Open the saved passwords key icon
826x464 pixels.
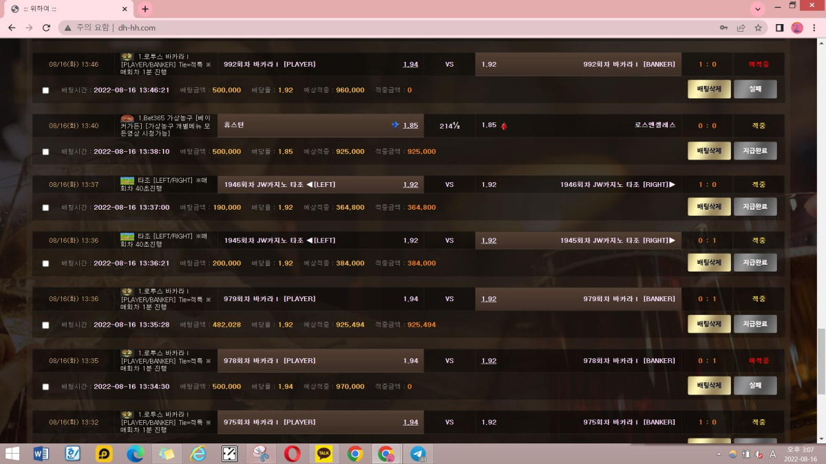(x=723, y=27)
